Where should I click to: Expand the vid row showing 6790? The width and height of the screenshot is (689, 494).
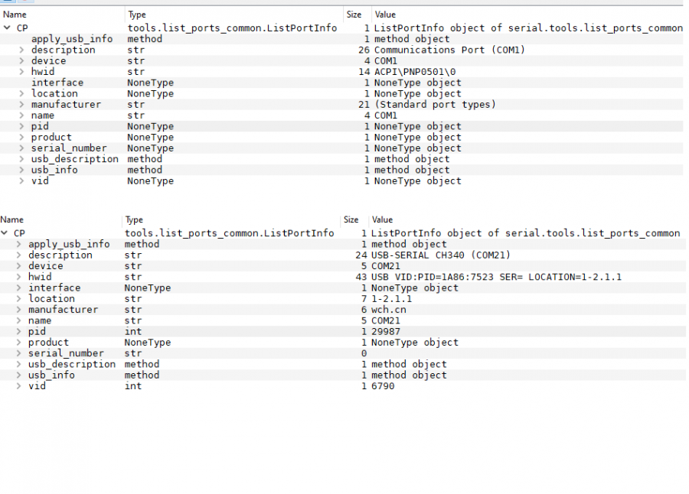(x=19, y=386)
